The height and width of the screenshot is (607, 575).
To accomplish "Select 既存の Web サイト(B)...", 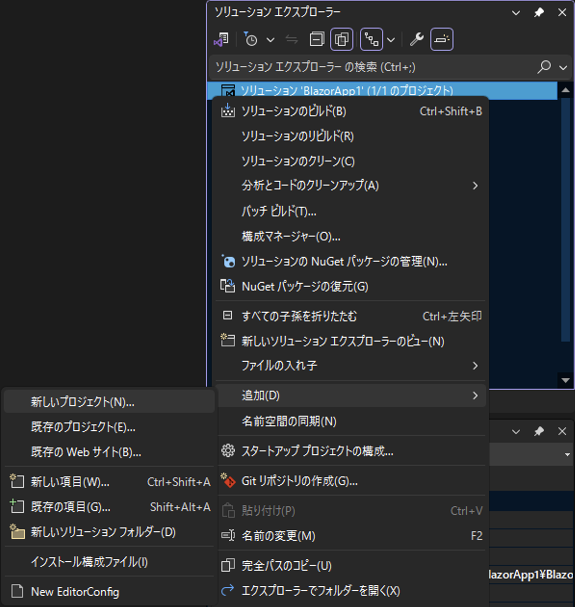I will point(109,452).
